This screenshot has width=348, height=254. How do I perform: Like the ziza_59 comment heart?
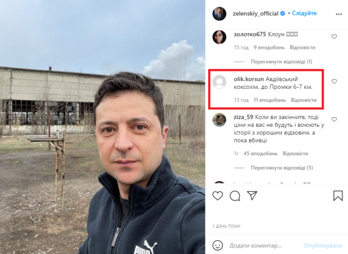pos(334,119)
